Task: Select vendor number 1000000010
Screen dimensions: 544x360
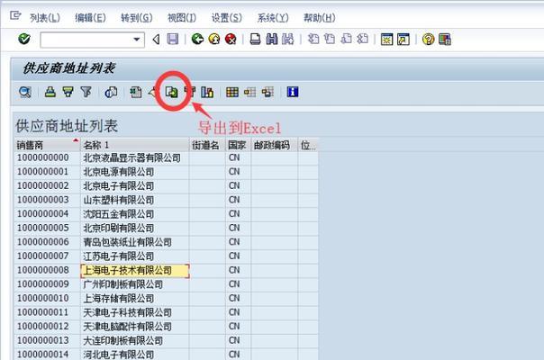Action: [47, 298]
